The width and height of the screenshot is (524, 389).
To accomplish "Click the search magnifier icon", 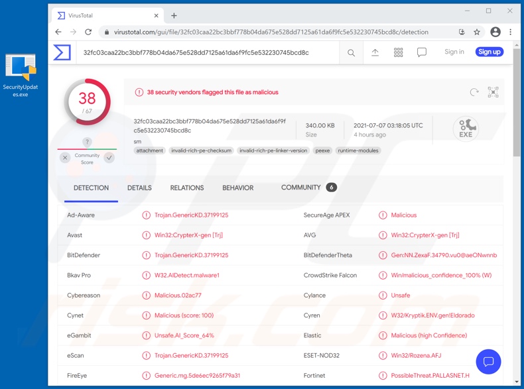I will point(351,52).
